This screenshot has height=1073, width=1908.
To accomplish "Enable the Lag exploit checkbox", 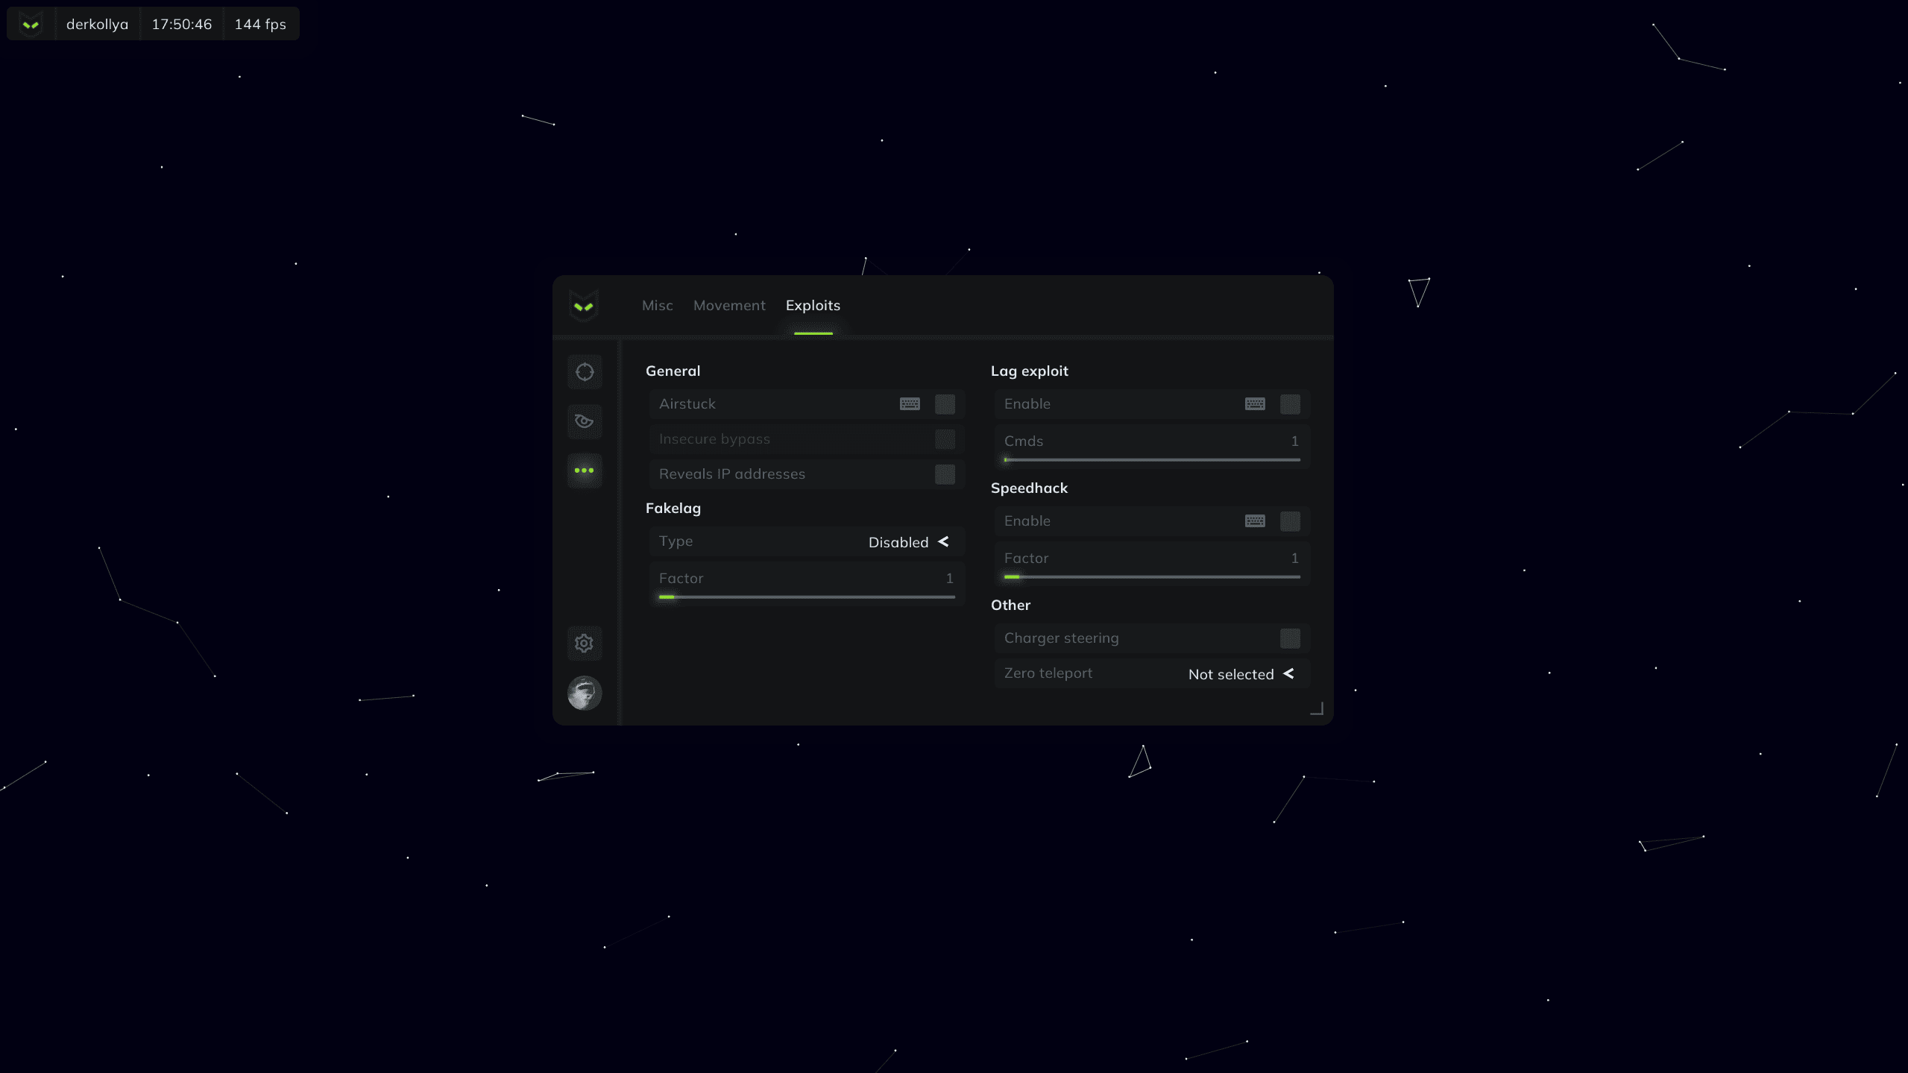I will 1289,404.
